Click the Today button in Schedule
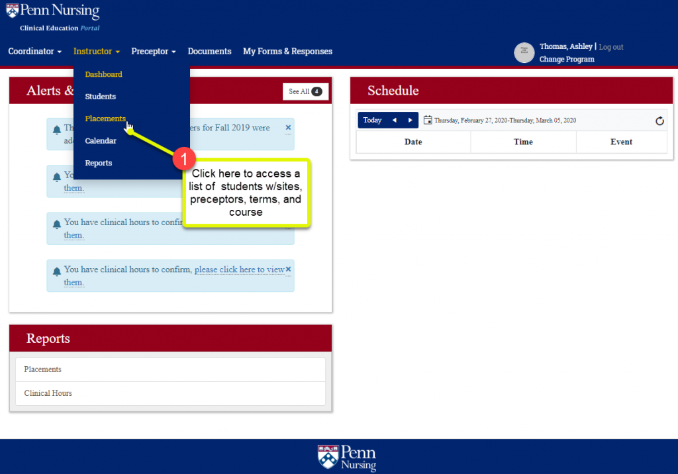 tap(372, 120)
